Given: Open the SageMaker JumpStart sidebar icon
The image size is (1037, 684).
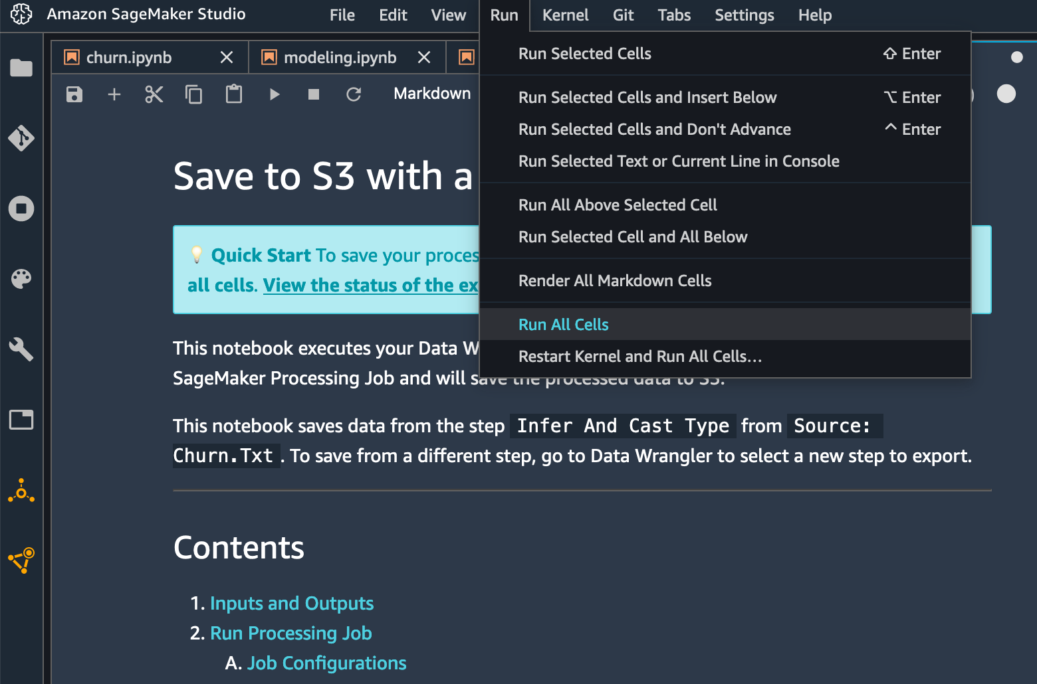Looking at the screenshot, I should [21, 491].
